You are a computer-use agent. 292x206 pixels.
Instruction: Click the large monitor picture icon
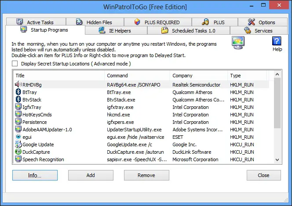point(238,43)
